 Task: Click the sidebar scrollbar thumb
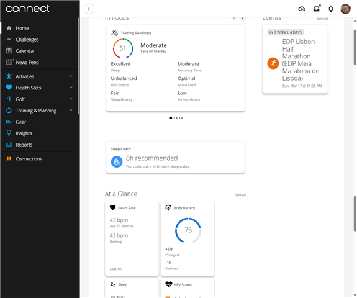[79, 66]
